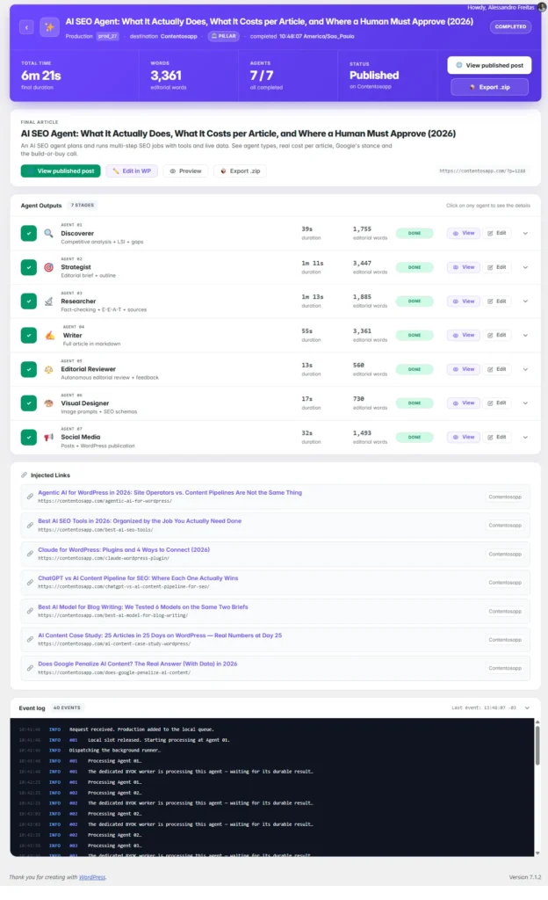Go back using the header arrow button

tap(26, 27)
